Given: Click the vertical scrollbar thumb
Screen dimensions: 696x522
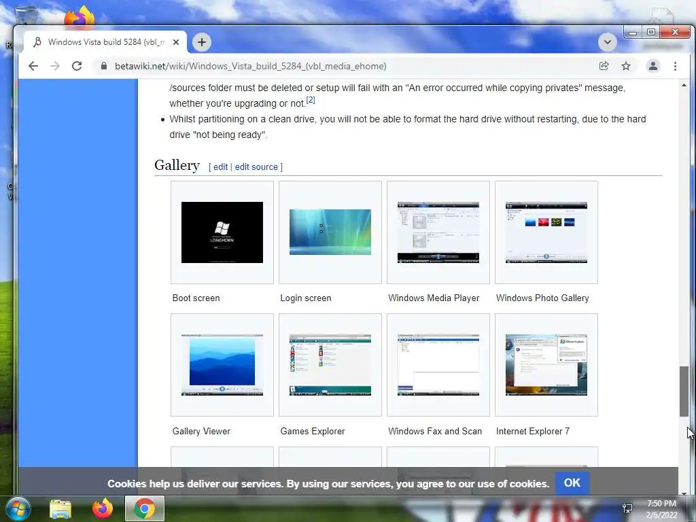Looking at the screenshot, I should pos(684,391).
